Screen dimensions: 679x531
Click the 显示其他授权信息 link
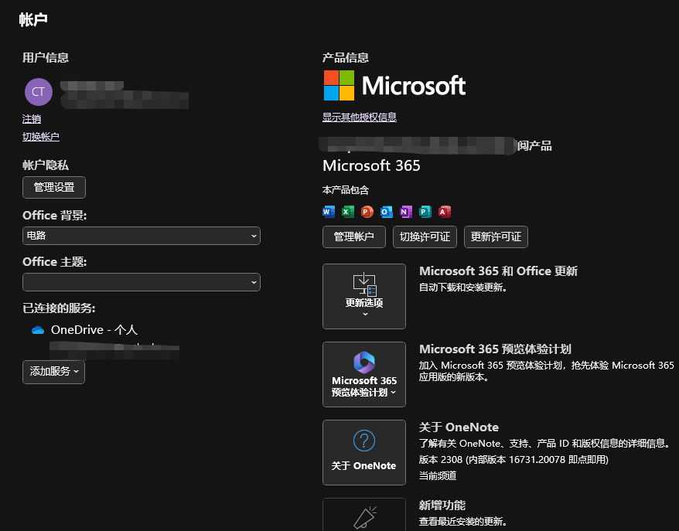pos(360,117)
